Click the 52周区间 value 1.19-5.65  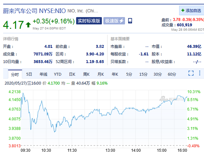95,61
